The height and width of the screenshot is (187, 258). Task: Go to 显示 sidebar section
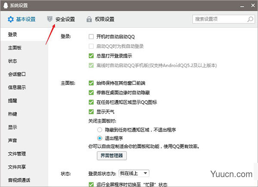click(24, 127)
